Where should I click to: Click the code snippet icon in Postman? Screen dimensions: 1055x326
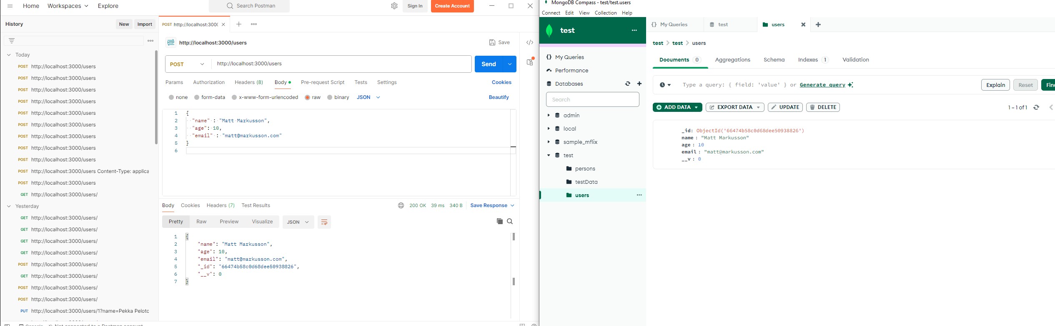point(529,42)
